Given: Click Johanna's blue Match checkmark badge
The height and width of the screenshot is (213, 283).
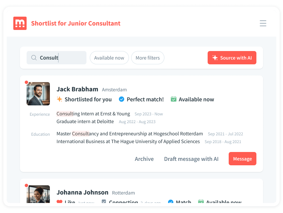Looking at the screenshot, I should tap(171, 202).
